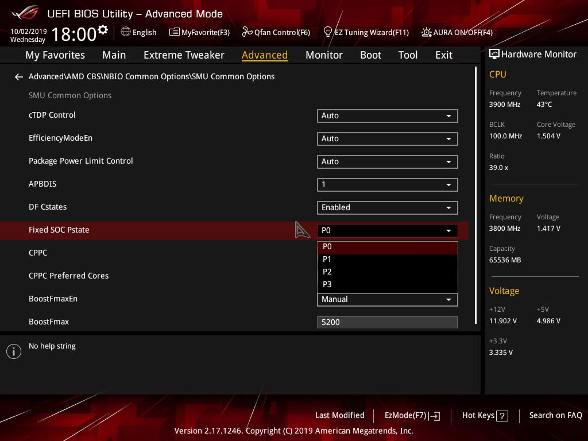Open the cTDP Control dropdown
The image size is (588, 441).
tap(388, 116)
